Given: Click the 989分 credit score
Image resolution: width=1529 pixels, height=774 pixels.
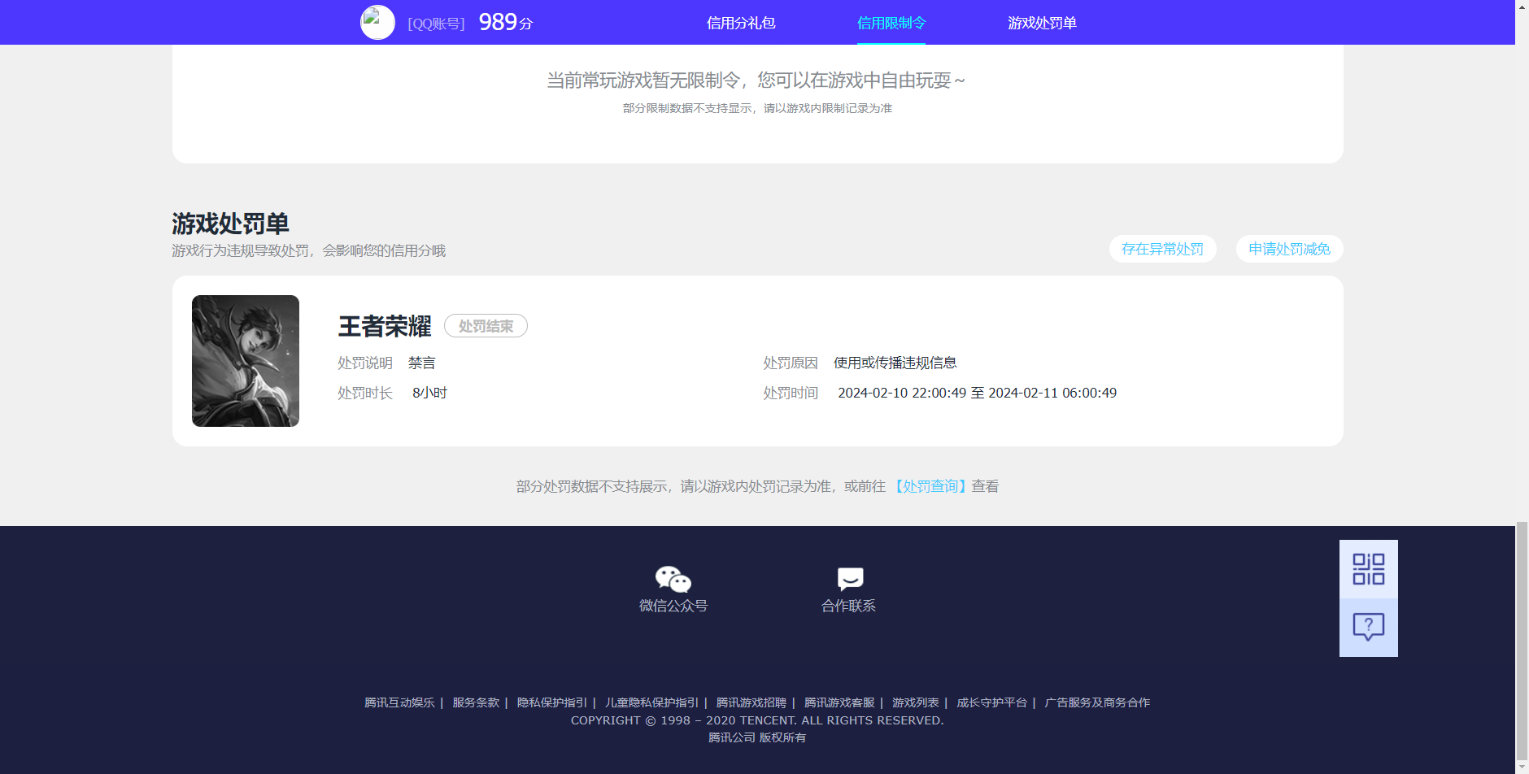Looking at the screenshot, I should click(506, 22).
